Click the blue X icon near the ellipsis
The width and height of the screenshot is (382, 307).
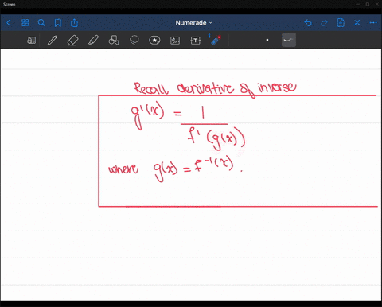[x=357, y=23]
